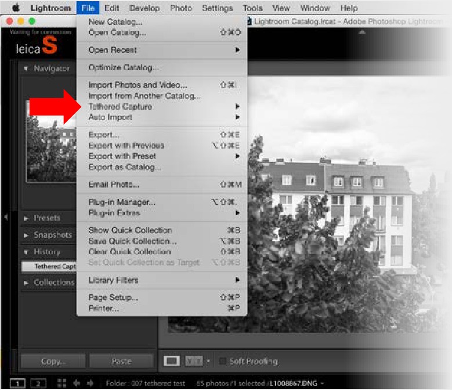Screen dimensions: 452x390
Task: Click the red window close button
Action: pyautogui.click(x=9, y=21)
